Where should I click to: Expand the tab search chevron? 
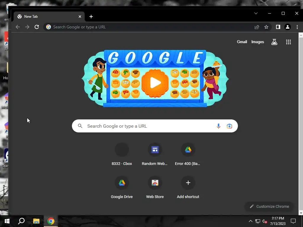click(256, 13)
